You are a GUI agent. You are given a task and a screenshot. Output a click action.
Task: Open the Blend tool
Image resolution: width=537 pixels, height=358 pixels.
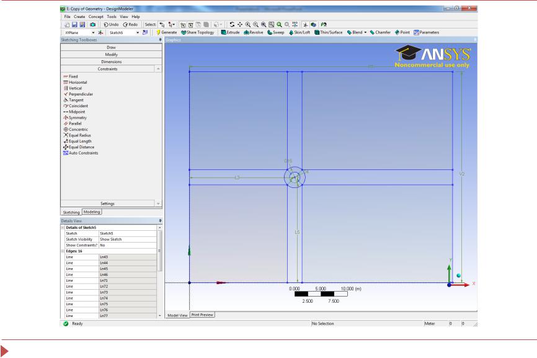pos(355,32)
